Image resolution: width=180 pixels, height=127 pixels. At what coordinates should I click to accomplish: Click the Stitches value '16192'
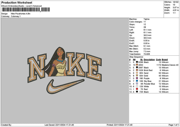(175, 2)
